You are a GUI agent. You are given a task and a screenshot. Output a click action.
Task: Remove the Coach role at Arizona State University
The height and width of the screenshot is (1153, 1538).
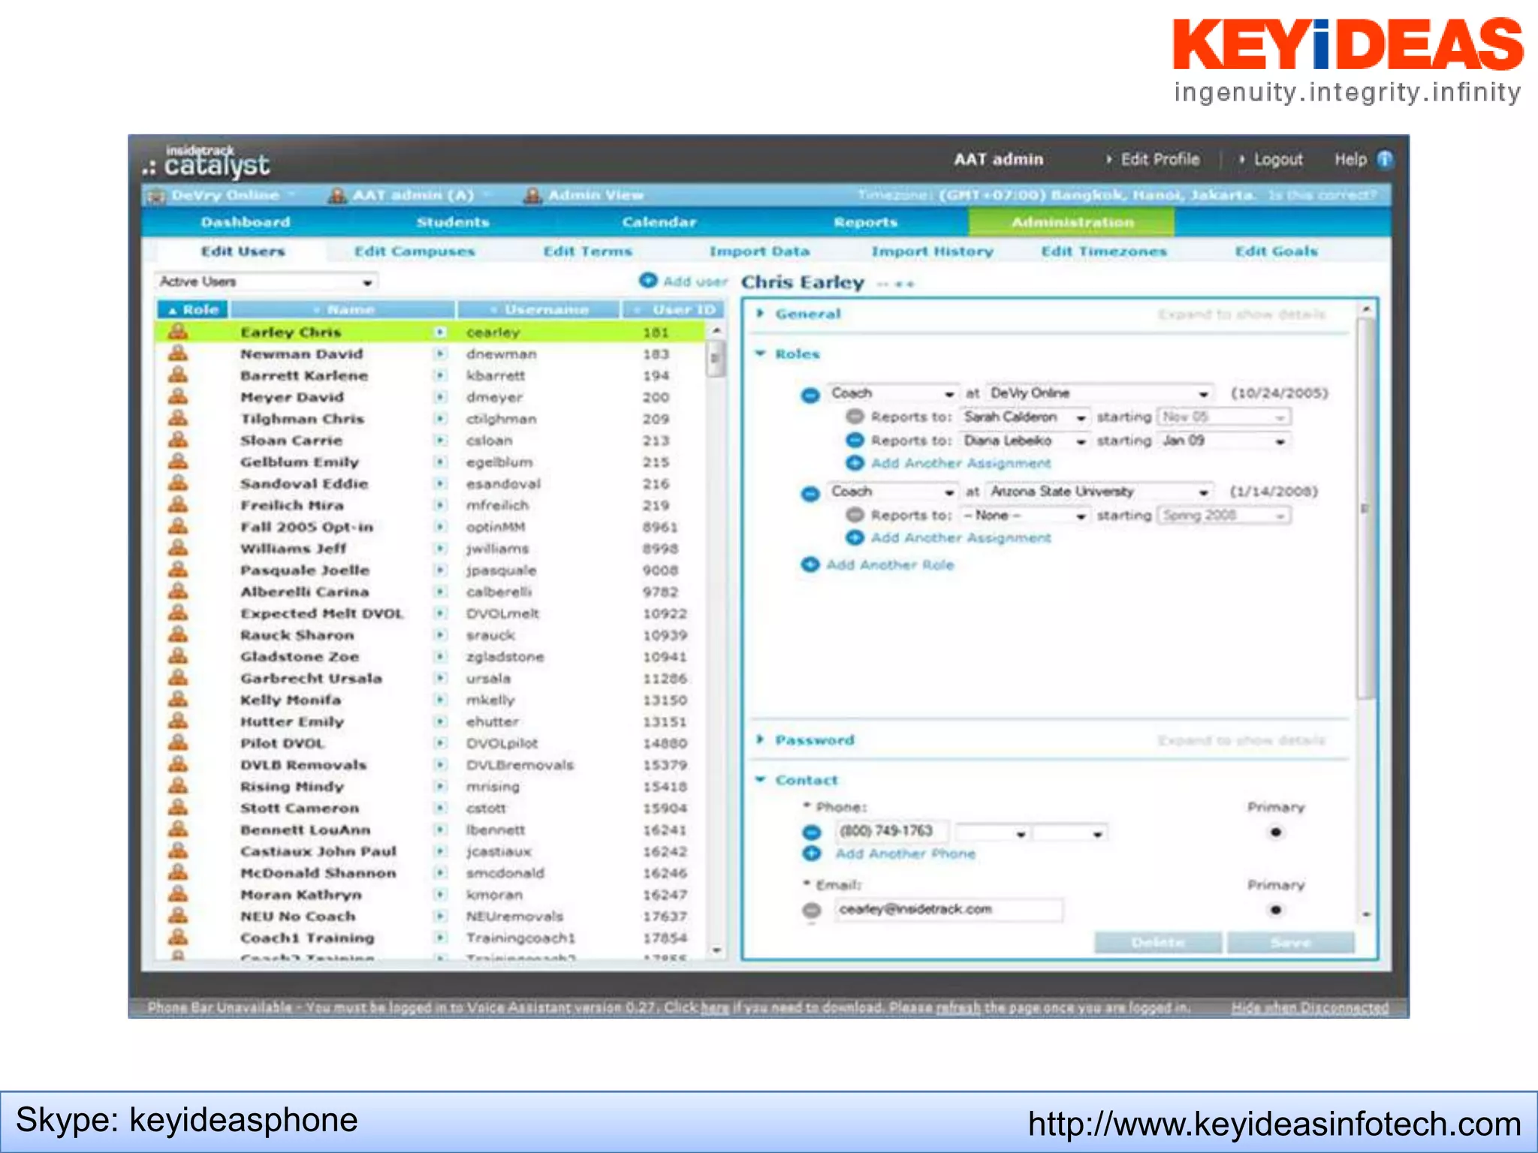[x=810, y=493]
